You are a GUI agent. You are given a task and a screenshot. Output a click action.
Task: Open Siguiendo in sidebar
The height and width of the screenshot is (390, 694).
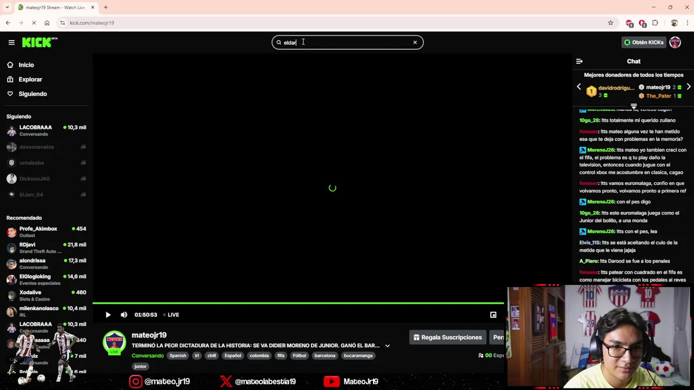33,94
